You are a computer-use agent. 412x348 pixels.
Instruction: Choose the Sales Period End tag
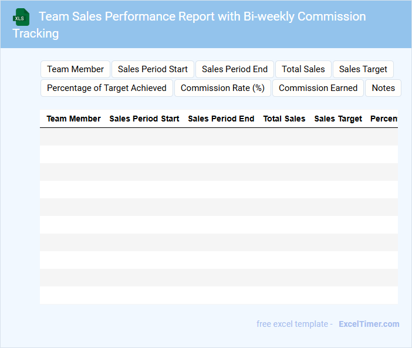click(x=235, y=69)
